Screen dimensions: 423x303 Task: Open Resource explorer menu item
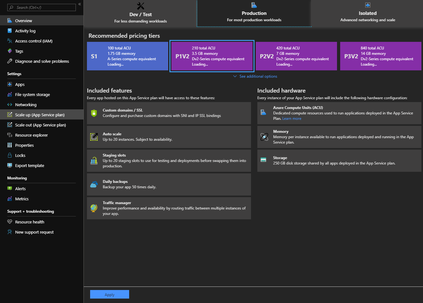[42, 135]
